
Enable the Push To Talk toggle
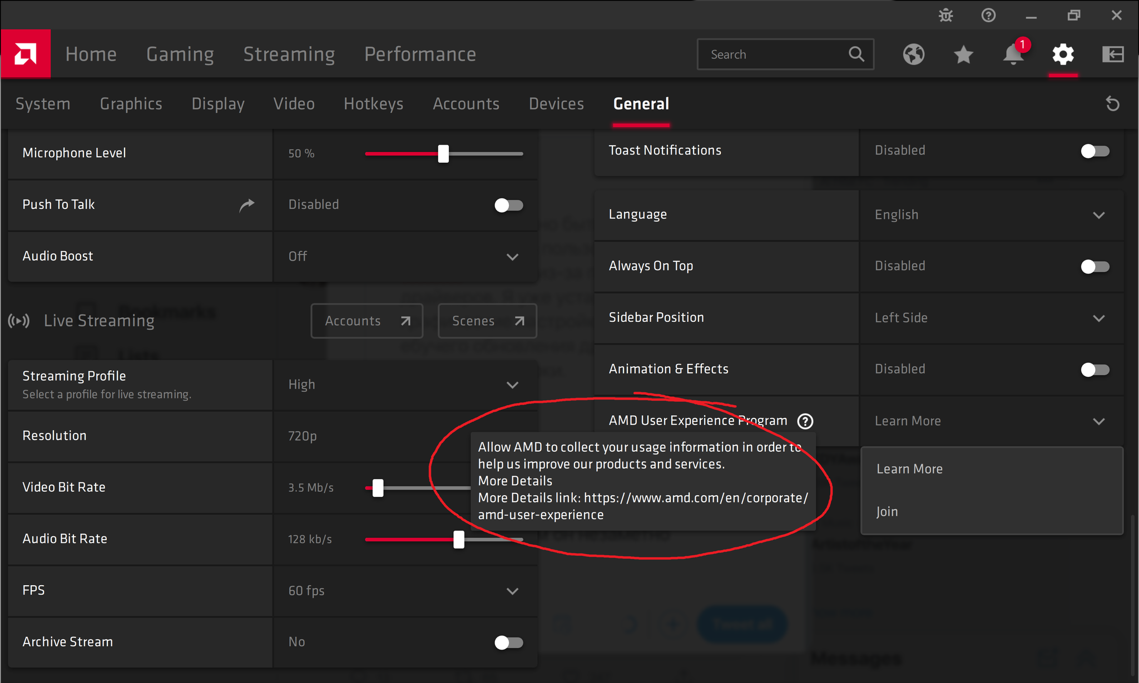pos(508,205)
